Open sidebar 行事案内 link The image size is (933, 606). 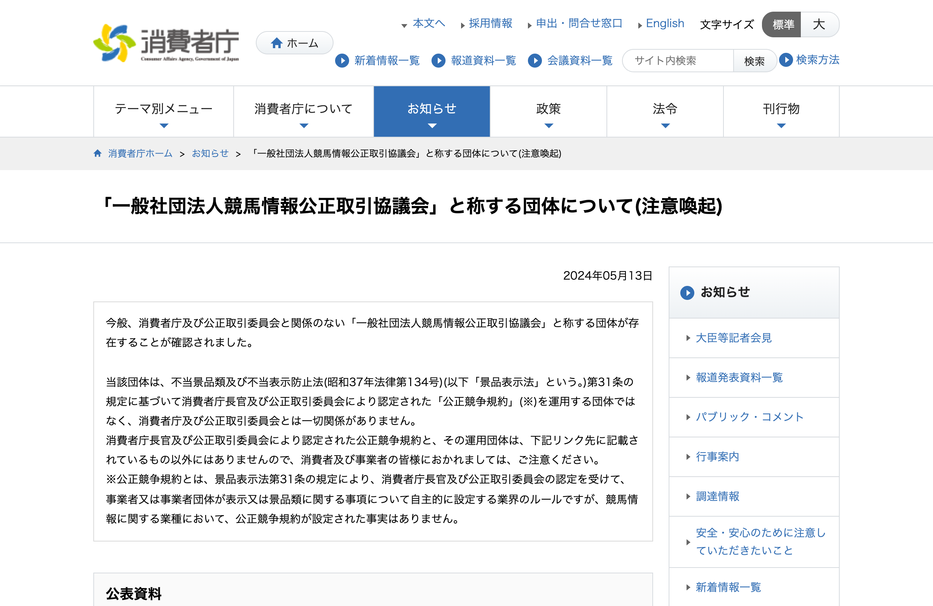[717, 457]
